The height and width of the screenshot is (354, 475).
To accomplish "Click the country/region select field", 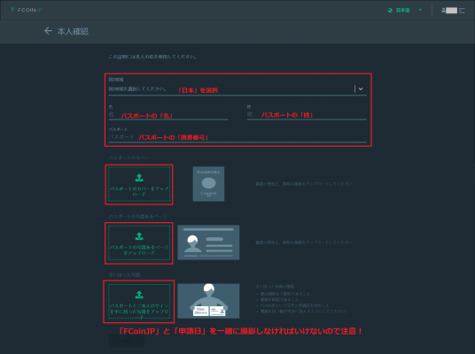I will [x=237, y=89].
